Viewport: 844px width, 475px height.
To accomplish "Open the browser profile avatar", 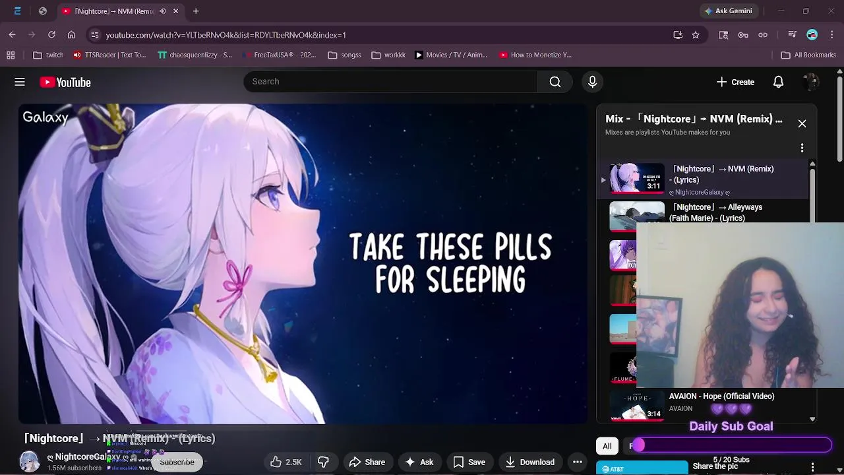I will pyautogui.click(x=812, y=35).
